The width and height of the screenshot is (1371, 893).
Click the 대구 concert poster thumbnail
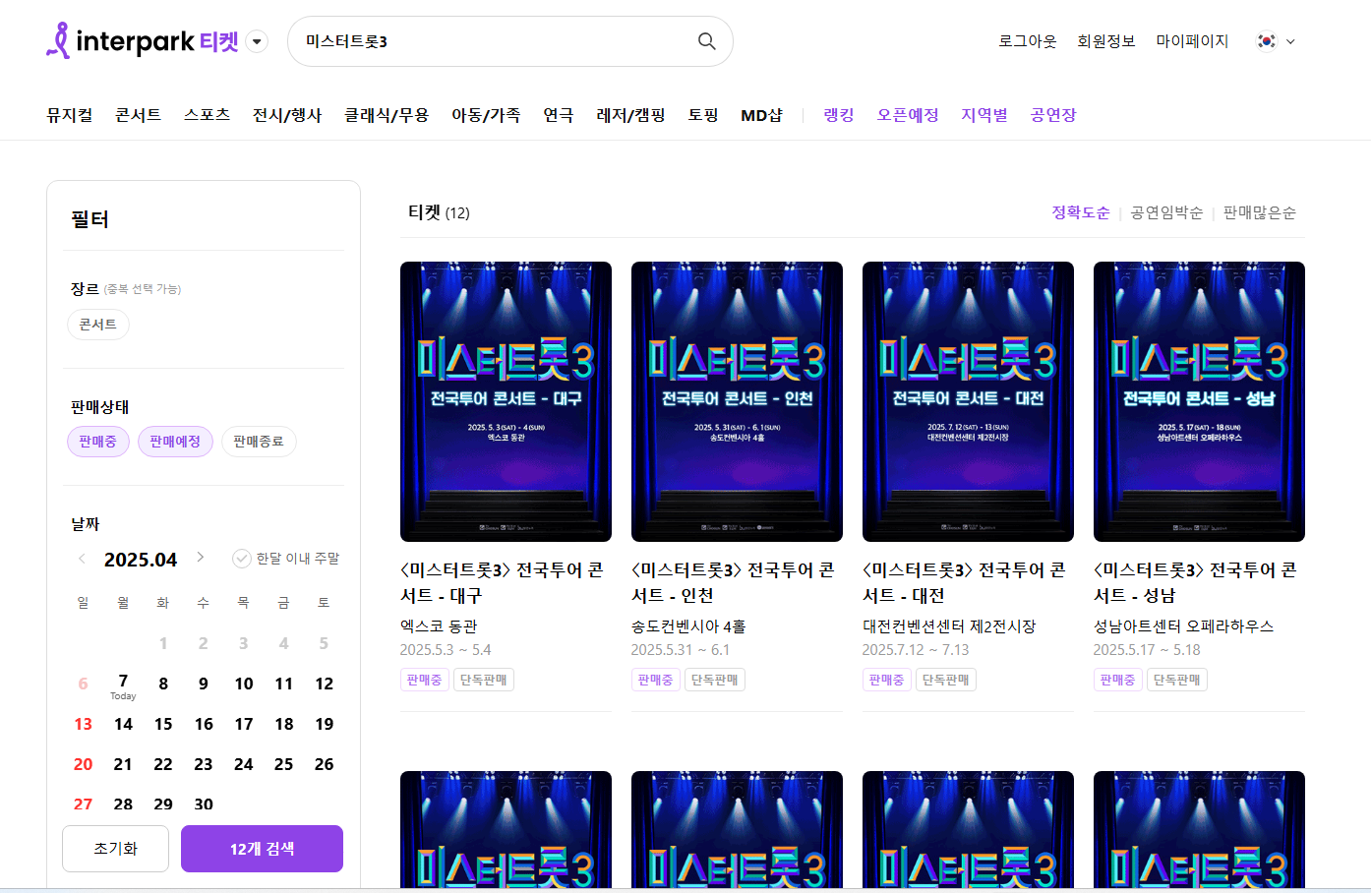[x=506, y=401]
